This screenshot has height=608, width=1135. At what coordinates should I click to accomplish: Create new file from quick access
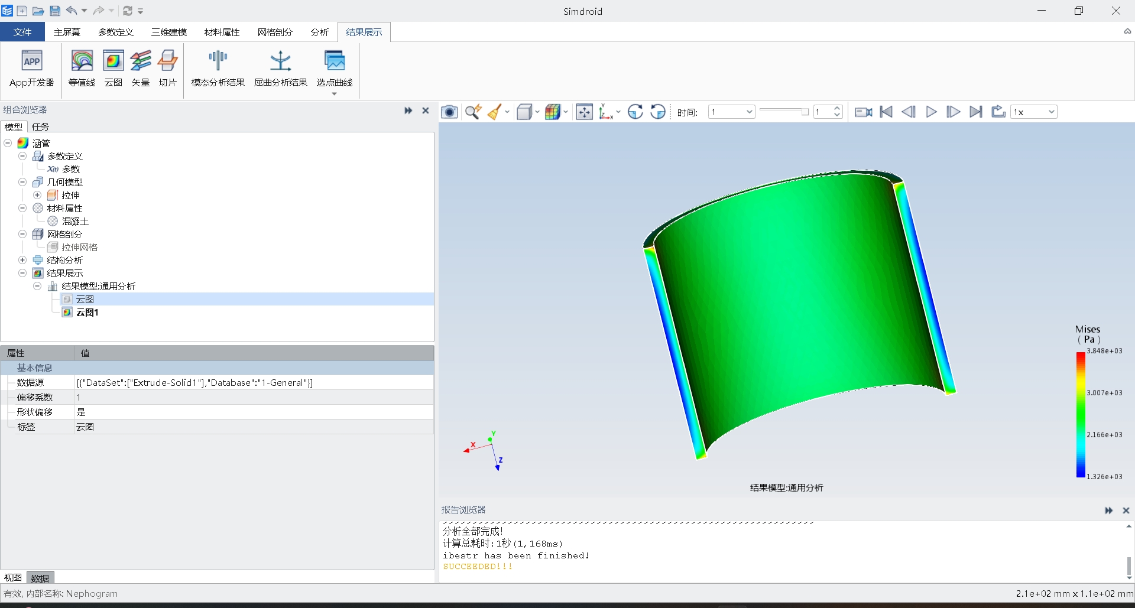(x=22, y=11)
